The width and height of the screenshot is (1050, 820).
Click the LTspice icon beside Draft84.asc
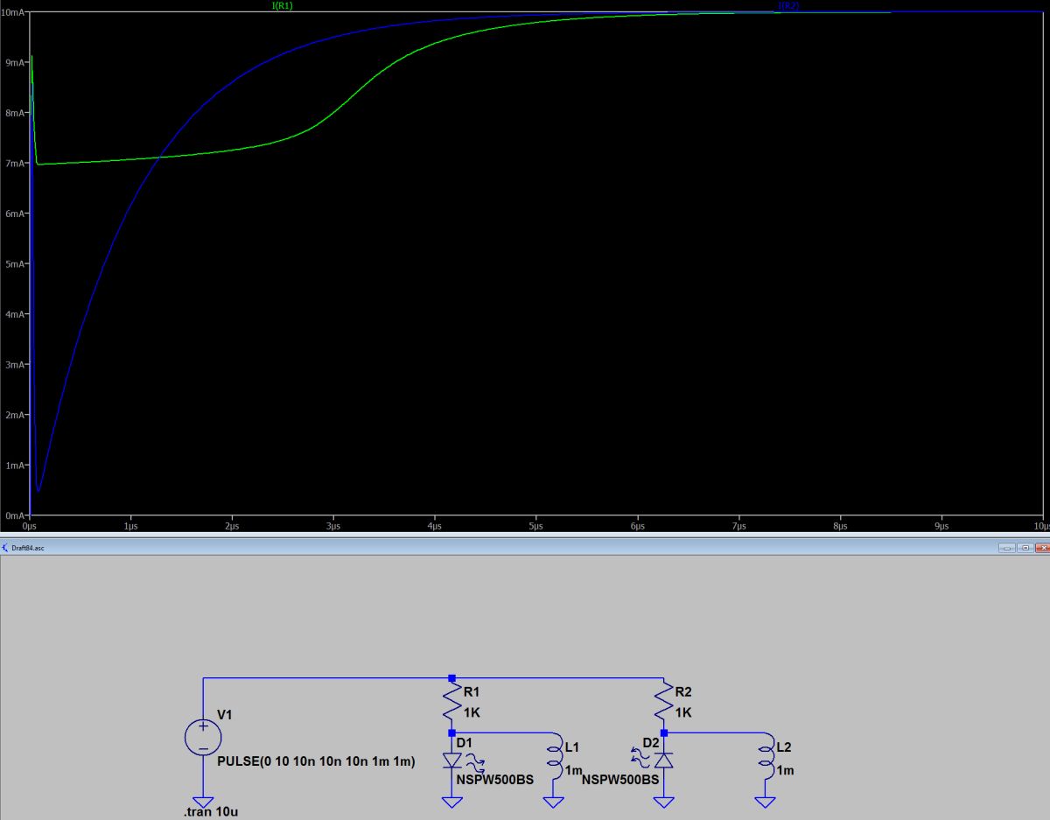[4, 547]
